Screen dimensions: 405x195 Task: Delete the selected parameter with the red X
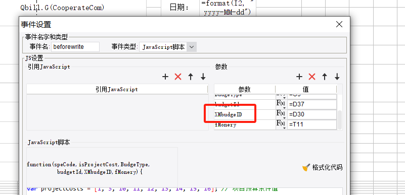coord(312,77)
